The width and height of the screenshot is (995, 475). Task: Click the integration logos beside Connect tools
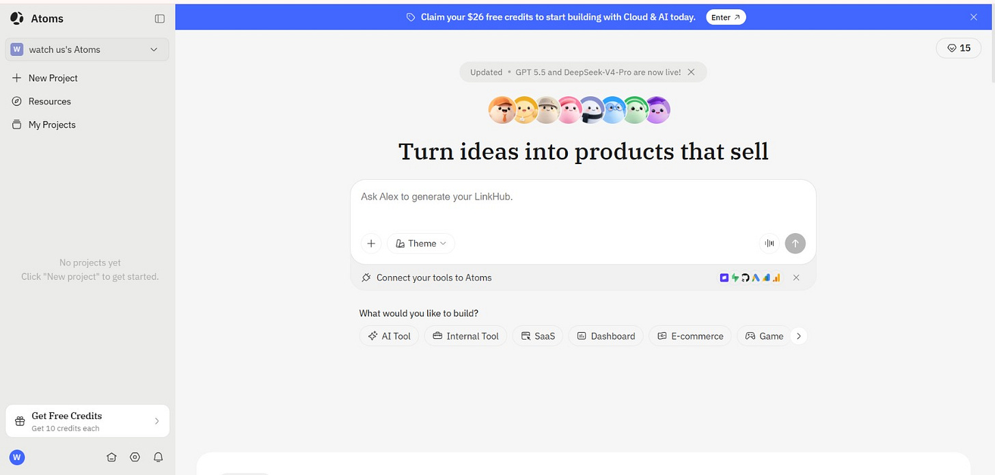[x=750, y=277]
